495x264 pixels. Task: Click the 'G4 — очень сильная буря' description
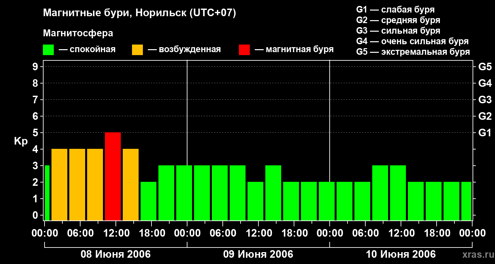[412, 41]
